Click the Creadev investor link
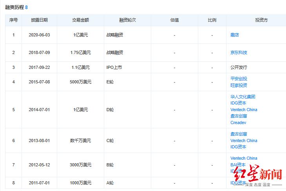This screenshot has height=191, width=286. pos(238,123)
